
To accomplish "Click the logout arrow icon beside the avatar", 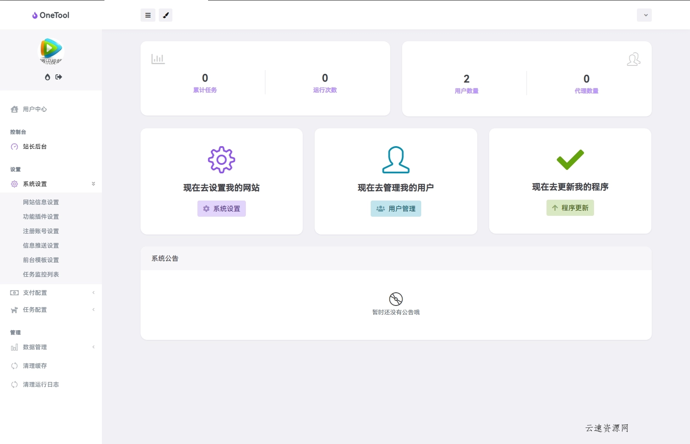I will pyautogui.click(x=59, y=77).
